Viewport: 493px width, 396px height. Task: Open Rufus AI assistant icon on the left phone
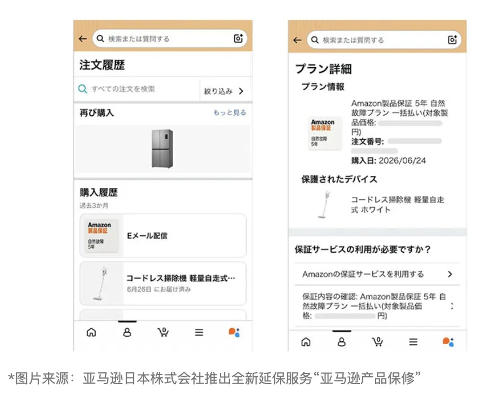coord(234,332)
